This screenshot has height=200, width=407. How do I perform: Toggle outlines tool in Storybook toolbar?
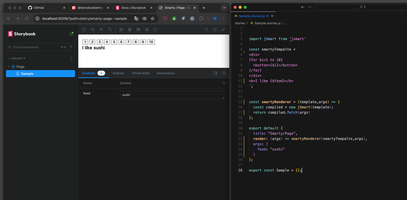(x=155, y=30)
